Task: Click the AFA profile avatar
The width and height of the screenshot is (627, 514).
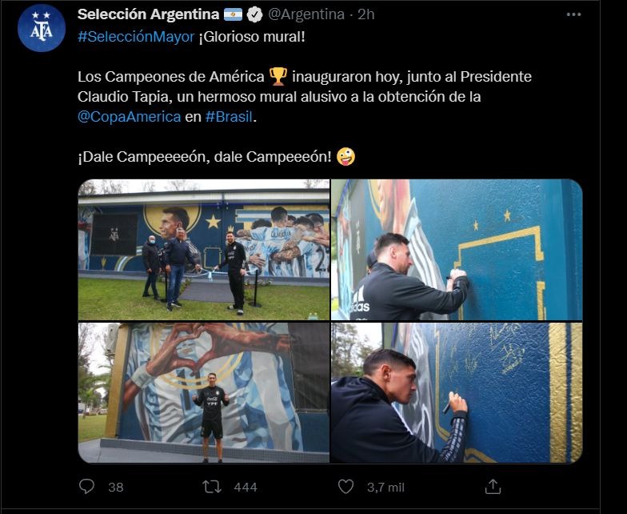Action: [x=42, y=28]
